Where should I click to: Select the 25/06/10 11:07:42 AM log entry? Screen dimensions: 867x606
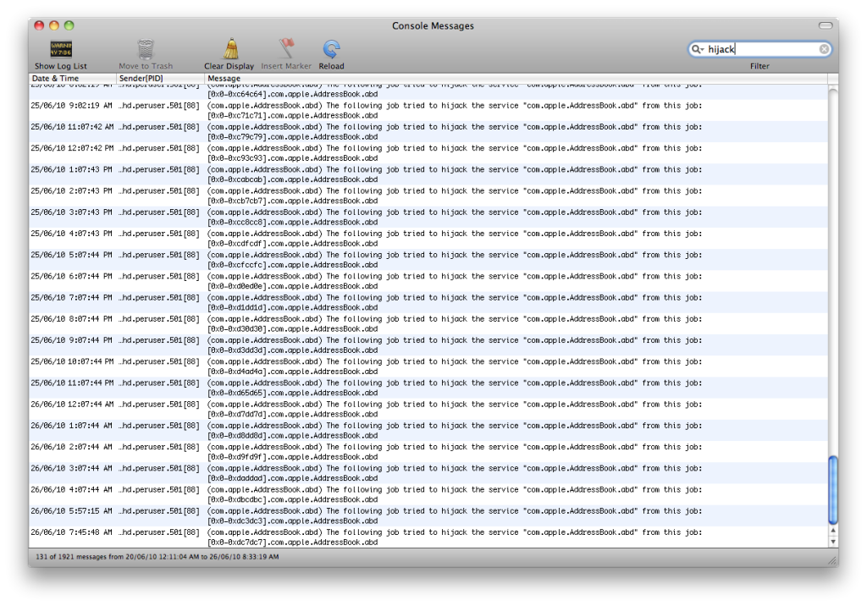pyautogui.click(x=428, y=131)
